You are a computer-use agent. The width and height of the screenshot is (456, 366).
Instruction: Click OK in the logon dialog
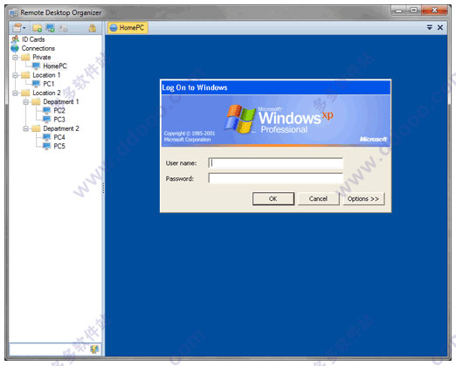(x=273, y=198)
